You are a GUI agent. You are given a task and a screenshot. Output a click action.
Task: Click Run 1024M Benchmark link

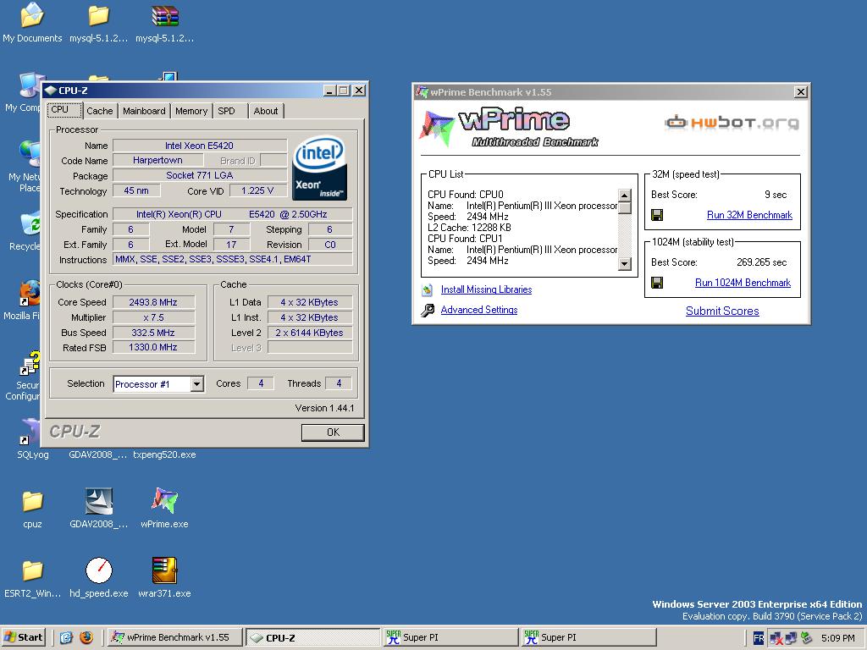[743, 283]
